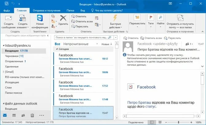
Task: Open Send and Receive tab
Action: (46, 10)
